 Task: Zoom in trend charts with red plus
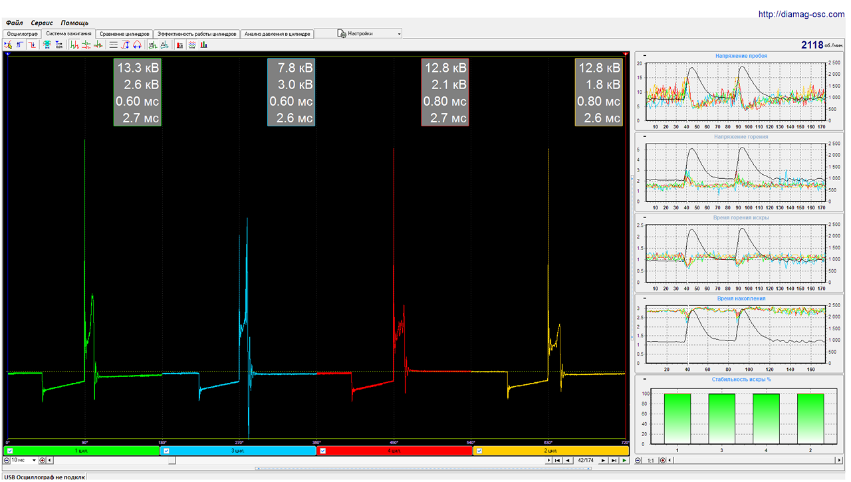[x=663, y=460]
